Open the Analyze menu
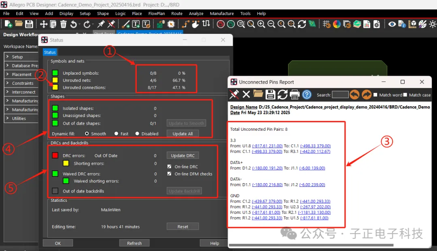Screen dimensions: 437x251 pyautogui.click(x=196, y=13)
